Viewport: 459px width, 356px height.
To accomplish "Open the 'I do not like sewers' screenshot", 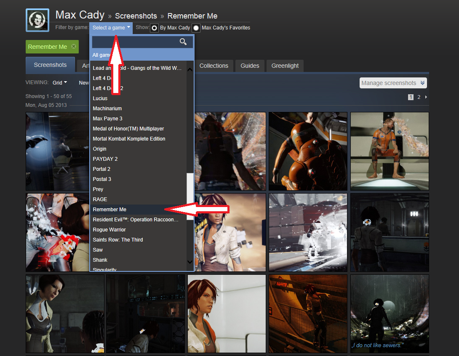I will [390, 313].
